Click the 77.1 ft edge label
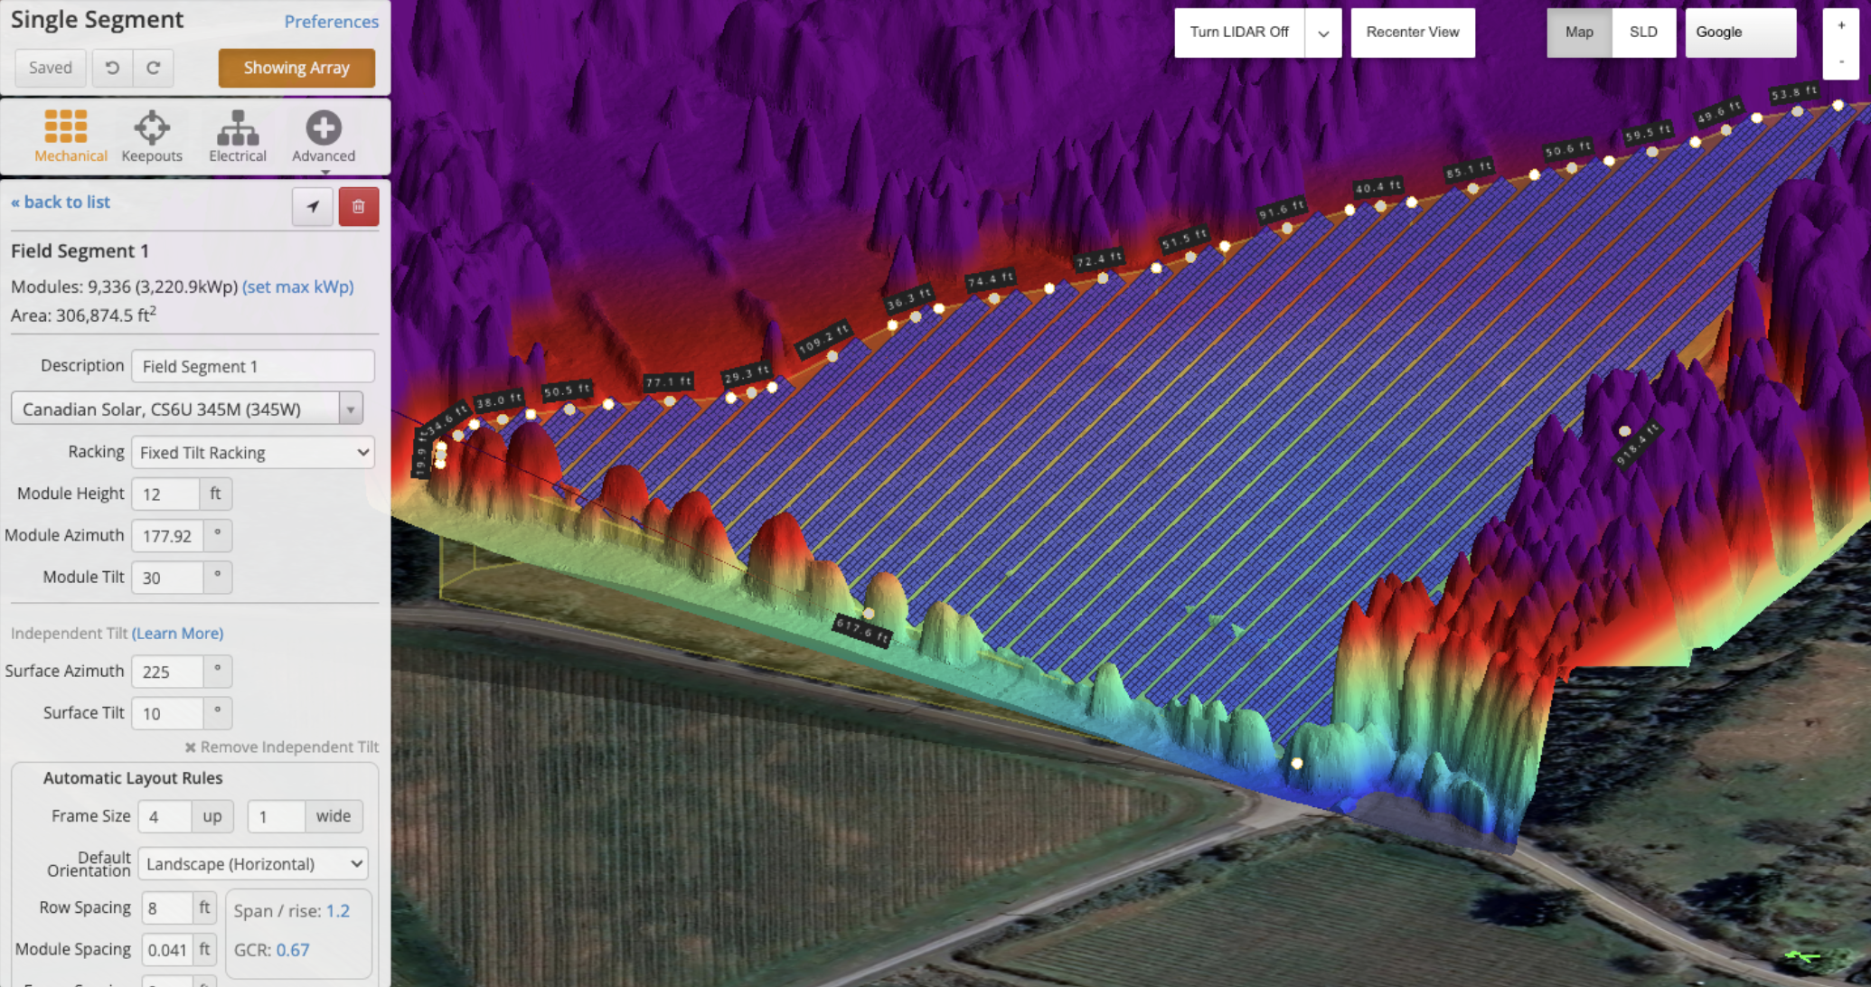This screenshot has height=987, width=1871. coord(669,381)
